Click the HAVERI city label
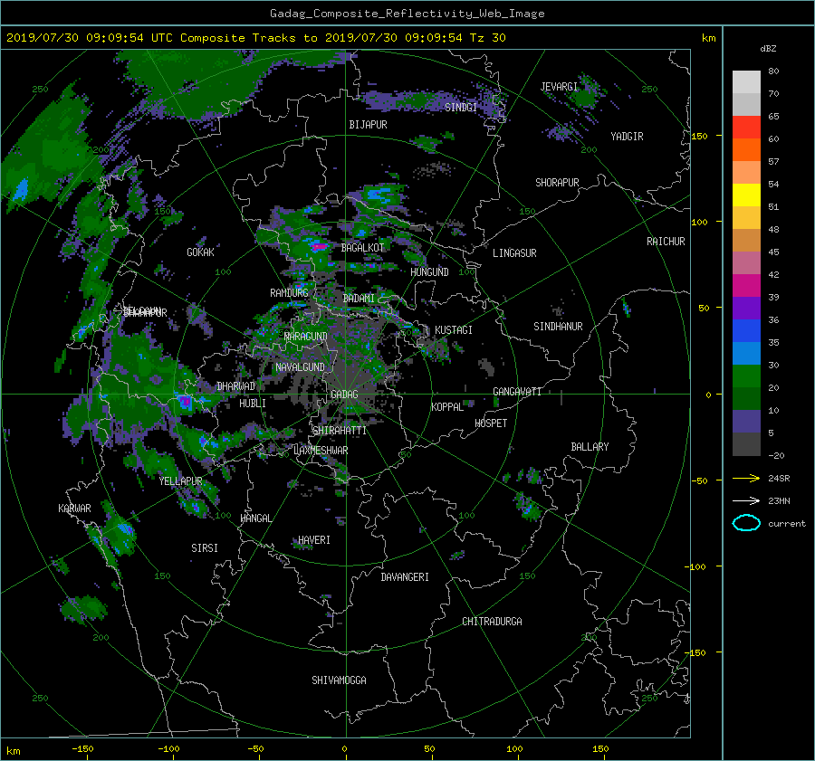815x761 pixels. click(314, 540)
